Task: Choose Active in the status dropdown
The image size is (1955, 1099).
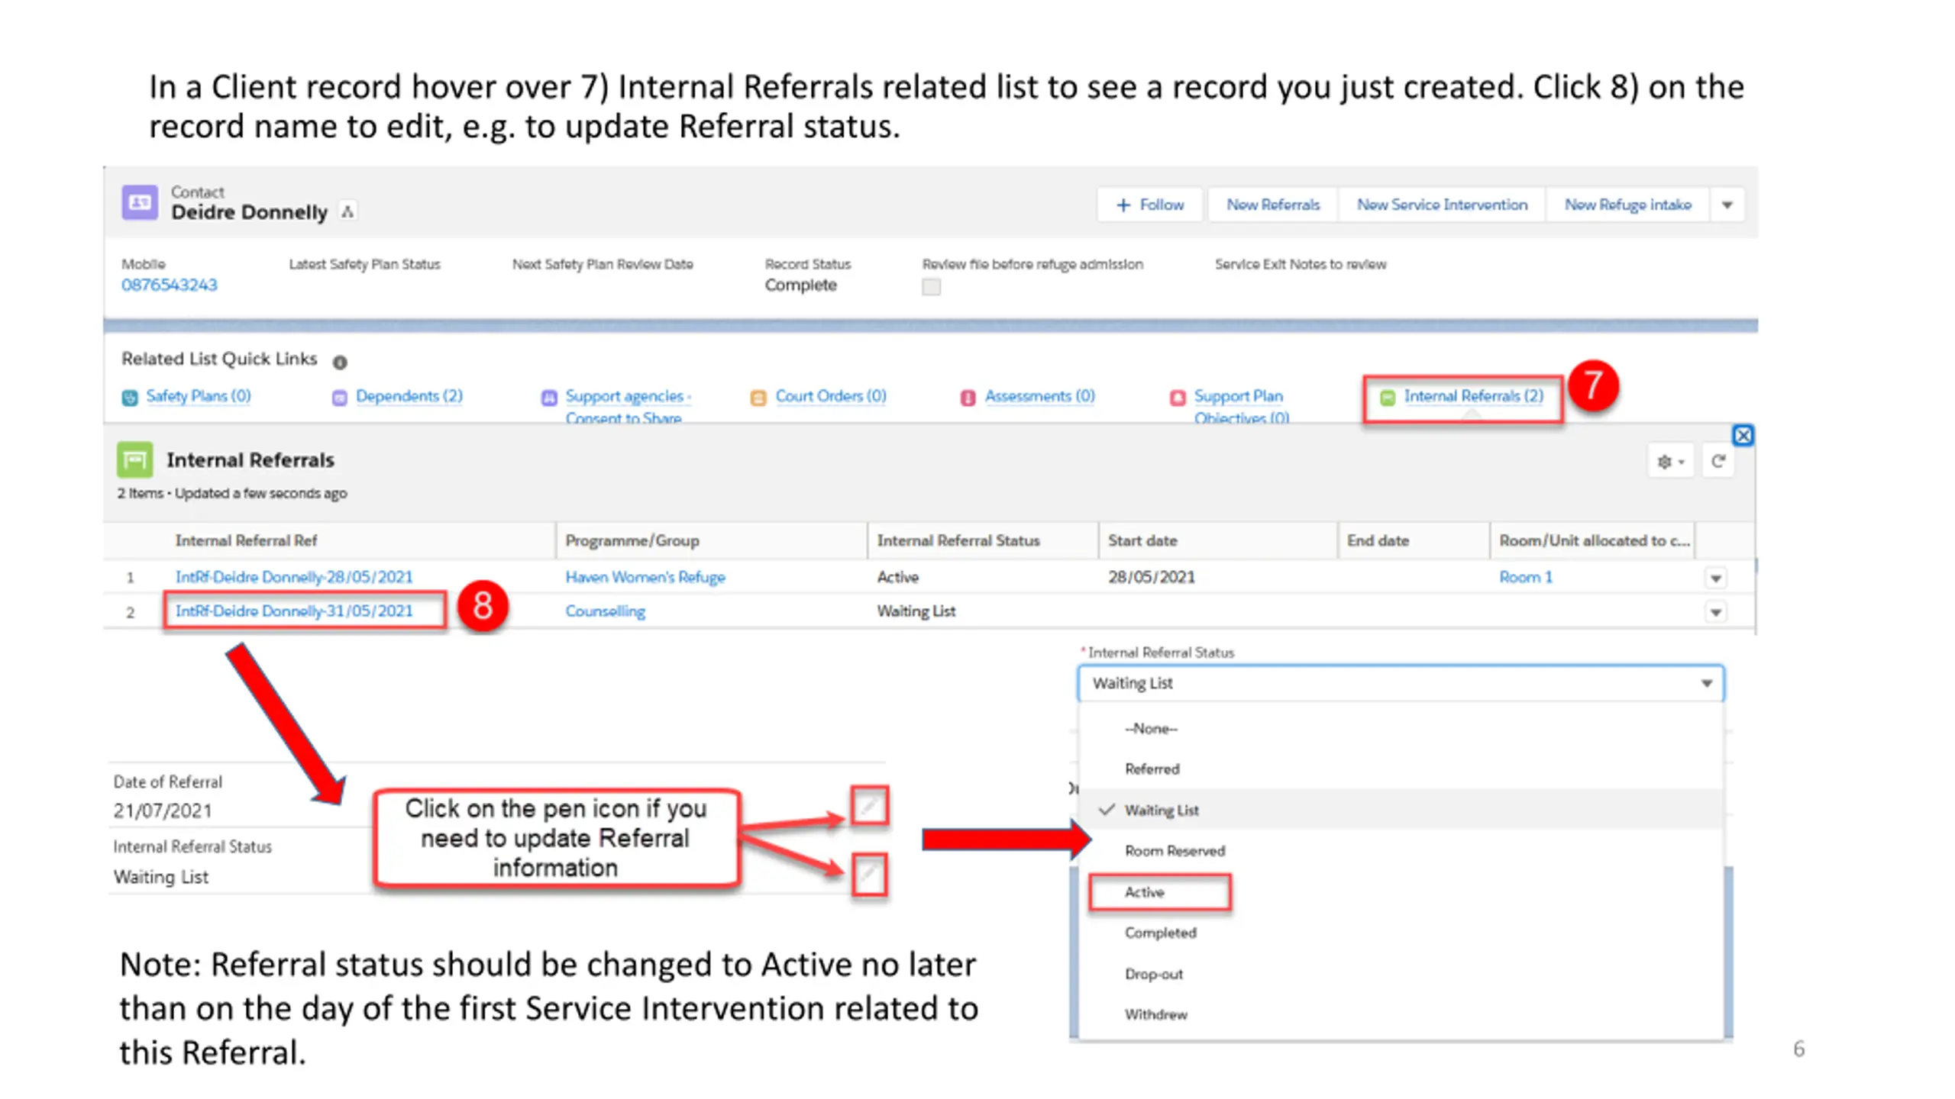Action: click(1401, 892)
